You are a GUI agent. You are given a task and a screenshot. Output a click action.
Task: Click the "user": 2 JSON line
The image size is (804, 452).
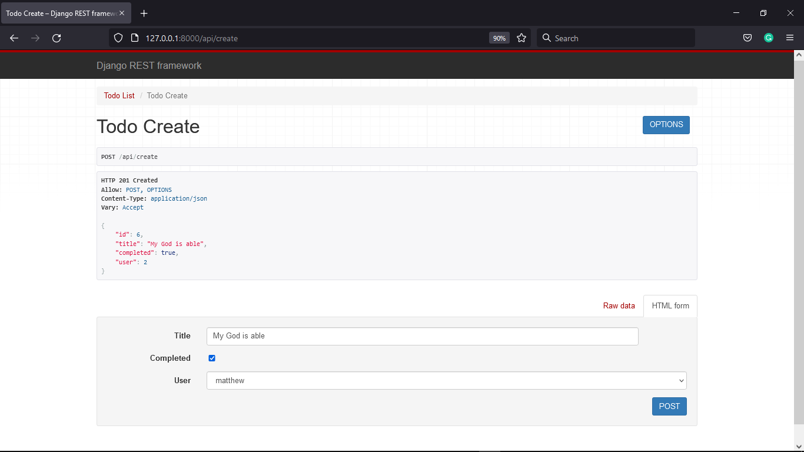(131, 262)
